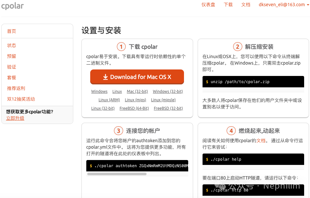Select 验证 in the sidebar
This screenshot has width=310, height=198.
point(11,67)
